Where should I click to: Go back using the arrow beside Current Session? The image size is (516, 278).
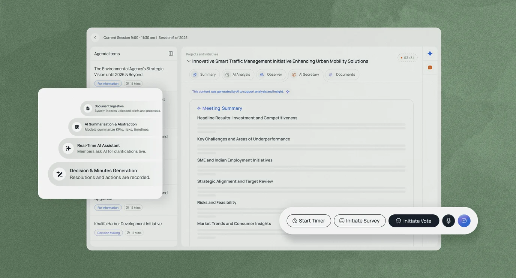point(95,37)
